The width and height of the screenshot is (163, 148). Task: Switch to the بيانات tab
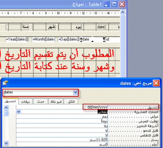click(26, 102)
